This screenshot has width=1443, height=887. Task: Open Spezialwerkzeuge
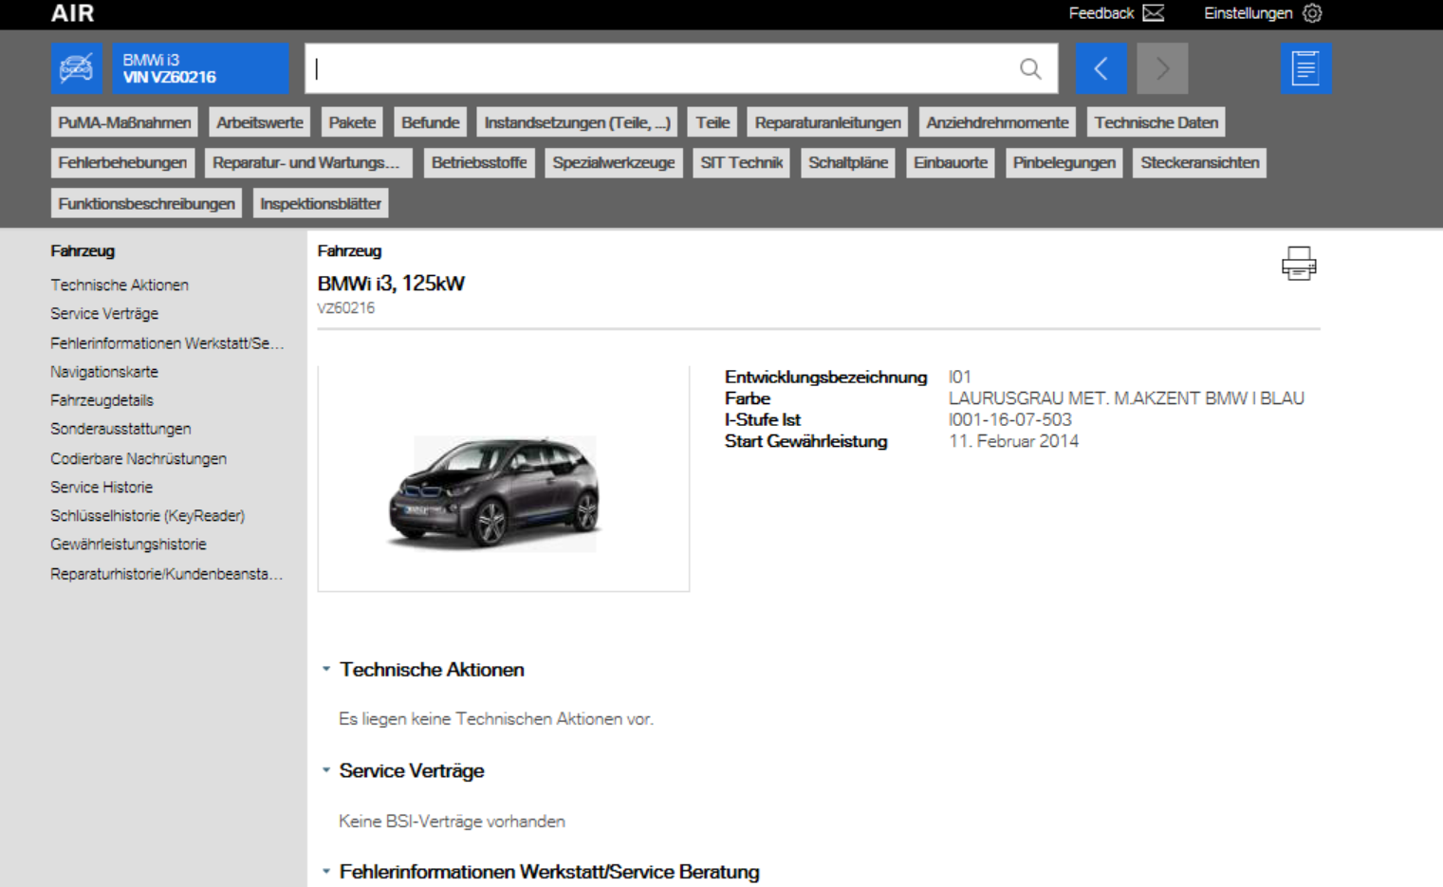(614, 162)
